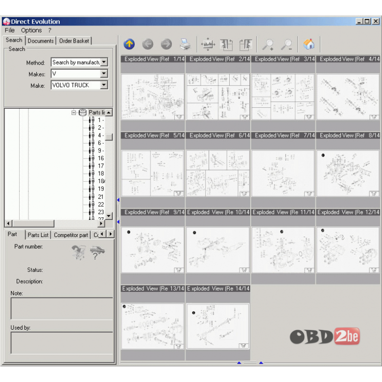Select tree item 17 in parts list
The width and height of the screenshot is (382, 382).
click(x=96, y=166)
